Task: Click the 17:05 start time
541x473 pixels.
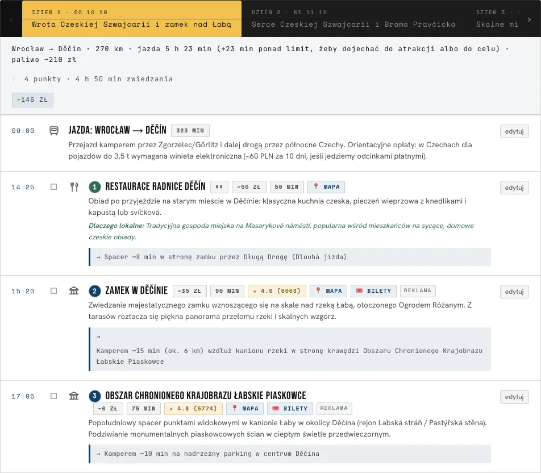Action: point(23,396)
